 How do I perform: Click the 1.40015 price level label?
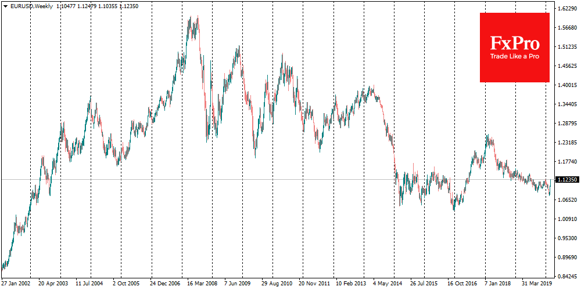[x=565, y=85]
